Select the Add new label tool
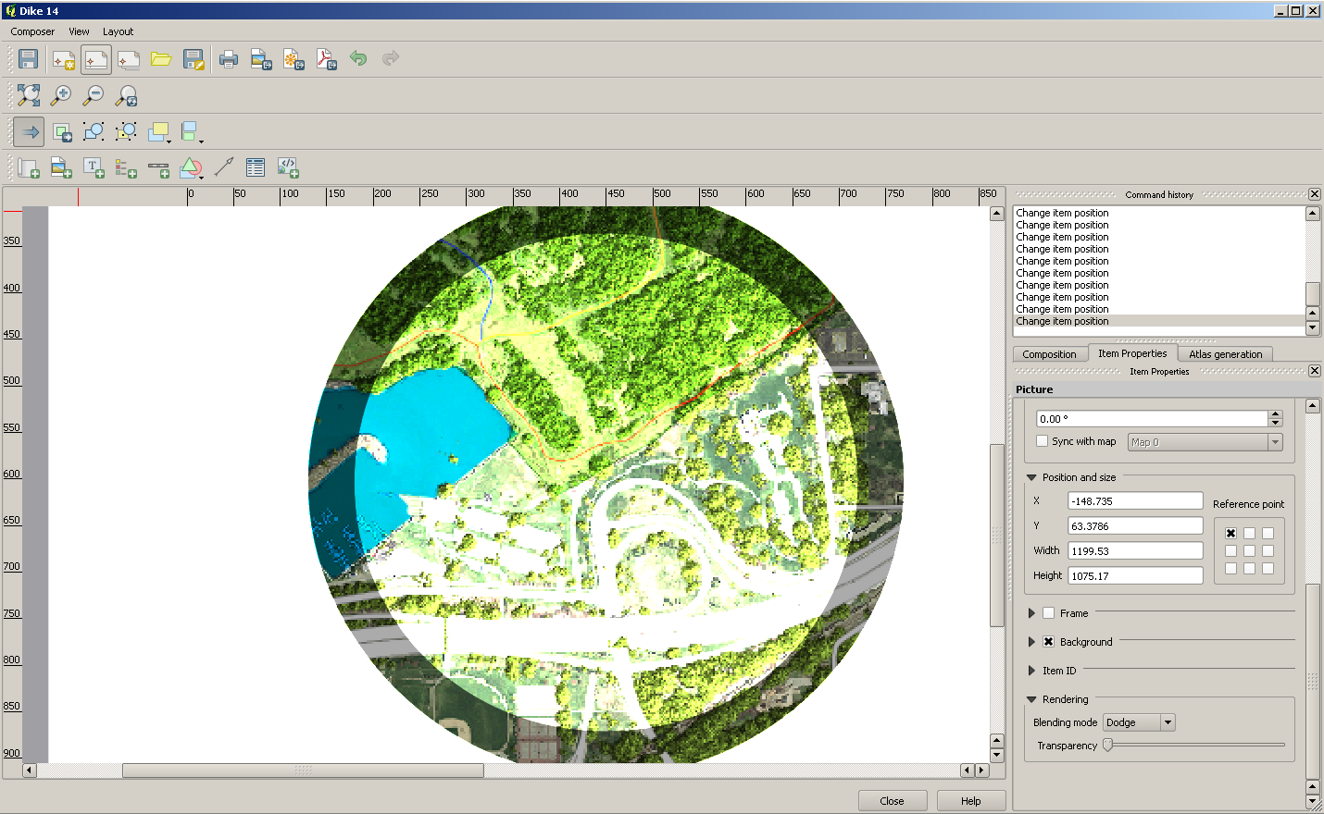 (x=94, y=167)
